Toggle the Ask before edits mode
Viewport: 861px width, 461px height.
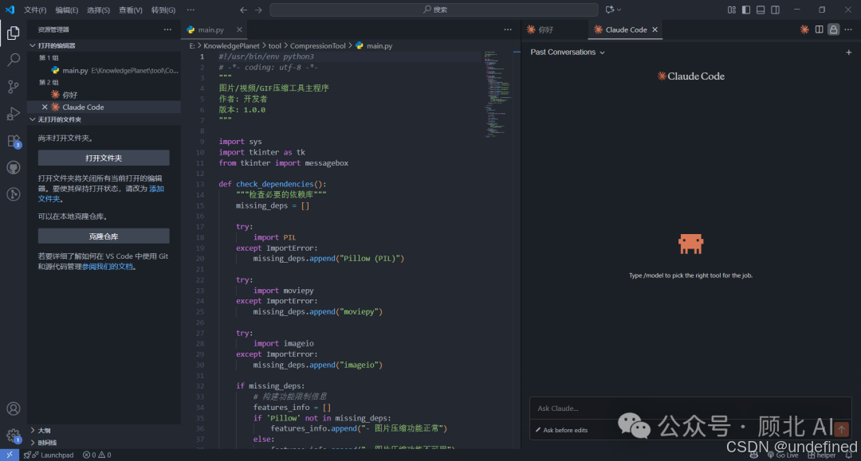click(x=562, y=430)
